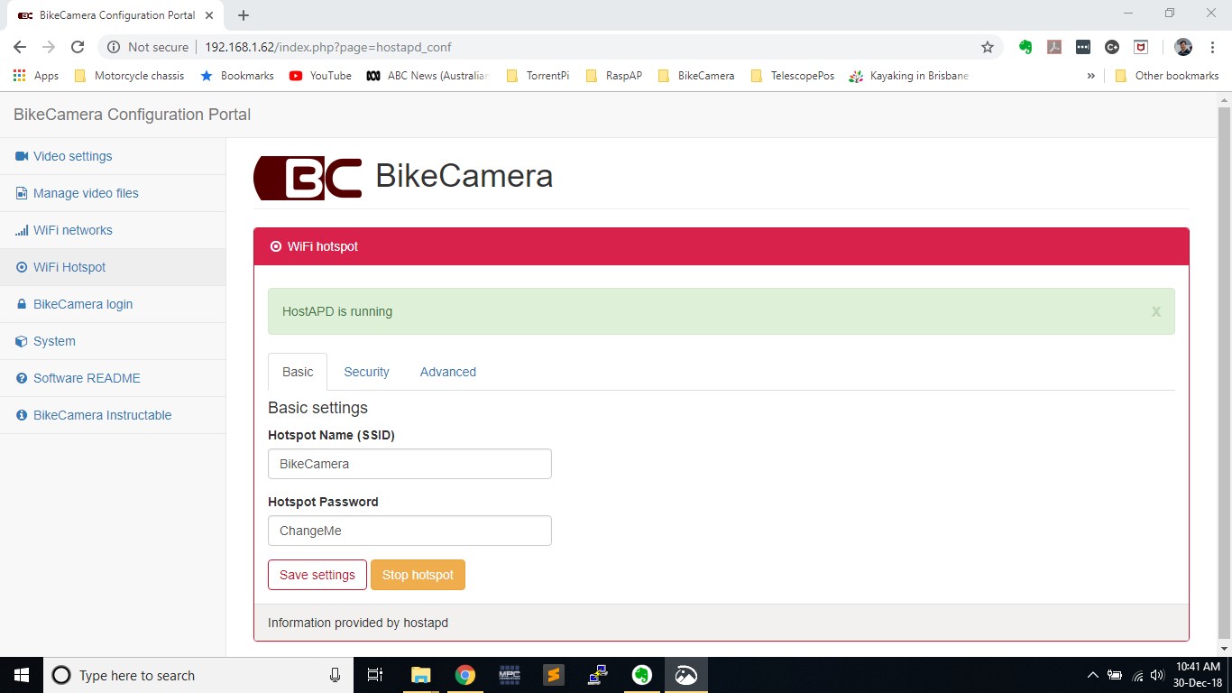The width and height of the screenshot is (1232, 693).
Task: Open the Kayaking in Brisbane bookmark
Action: pos(909,76)
